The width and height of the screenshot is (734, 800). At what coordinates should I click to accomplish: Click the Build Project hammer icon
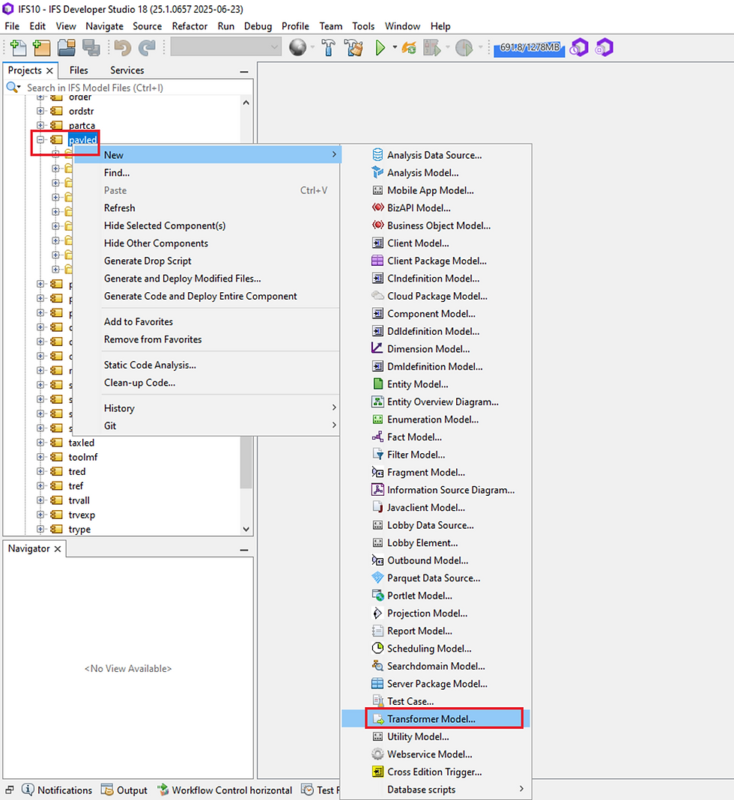[328, 48]
